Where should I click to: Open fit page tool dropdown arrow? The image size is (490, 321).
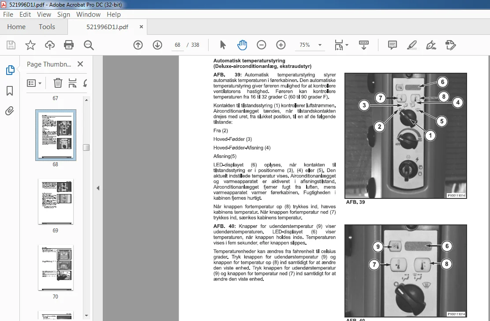coord(347,45)
